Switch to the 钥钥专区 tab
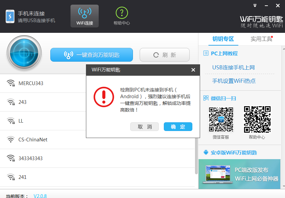Image resolution: width=285 pixels, height=198 pixels. click(x=223, y=39)
